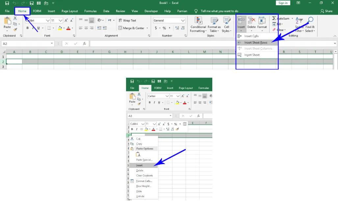This screenshot has height=201, width=338.
Task: Click the Sign in button
Action: [x=283, y=3]
